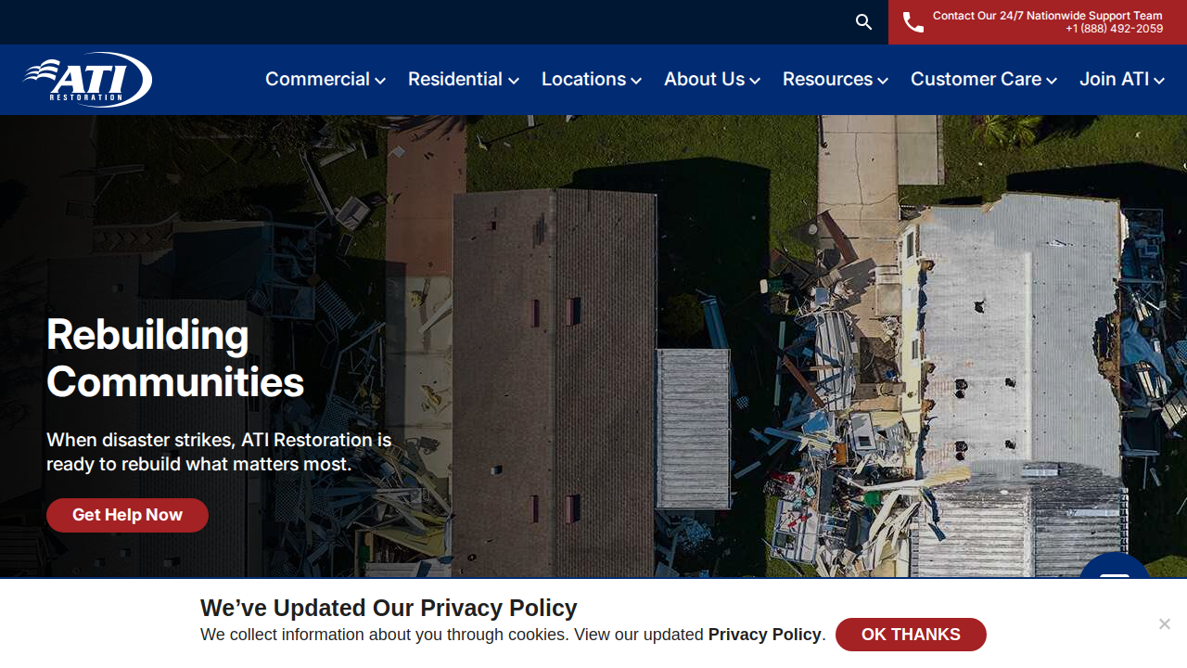Open the About Us menu item
Image resolution: width=1187 pixels, height=668 pixels.
(704, 79)
